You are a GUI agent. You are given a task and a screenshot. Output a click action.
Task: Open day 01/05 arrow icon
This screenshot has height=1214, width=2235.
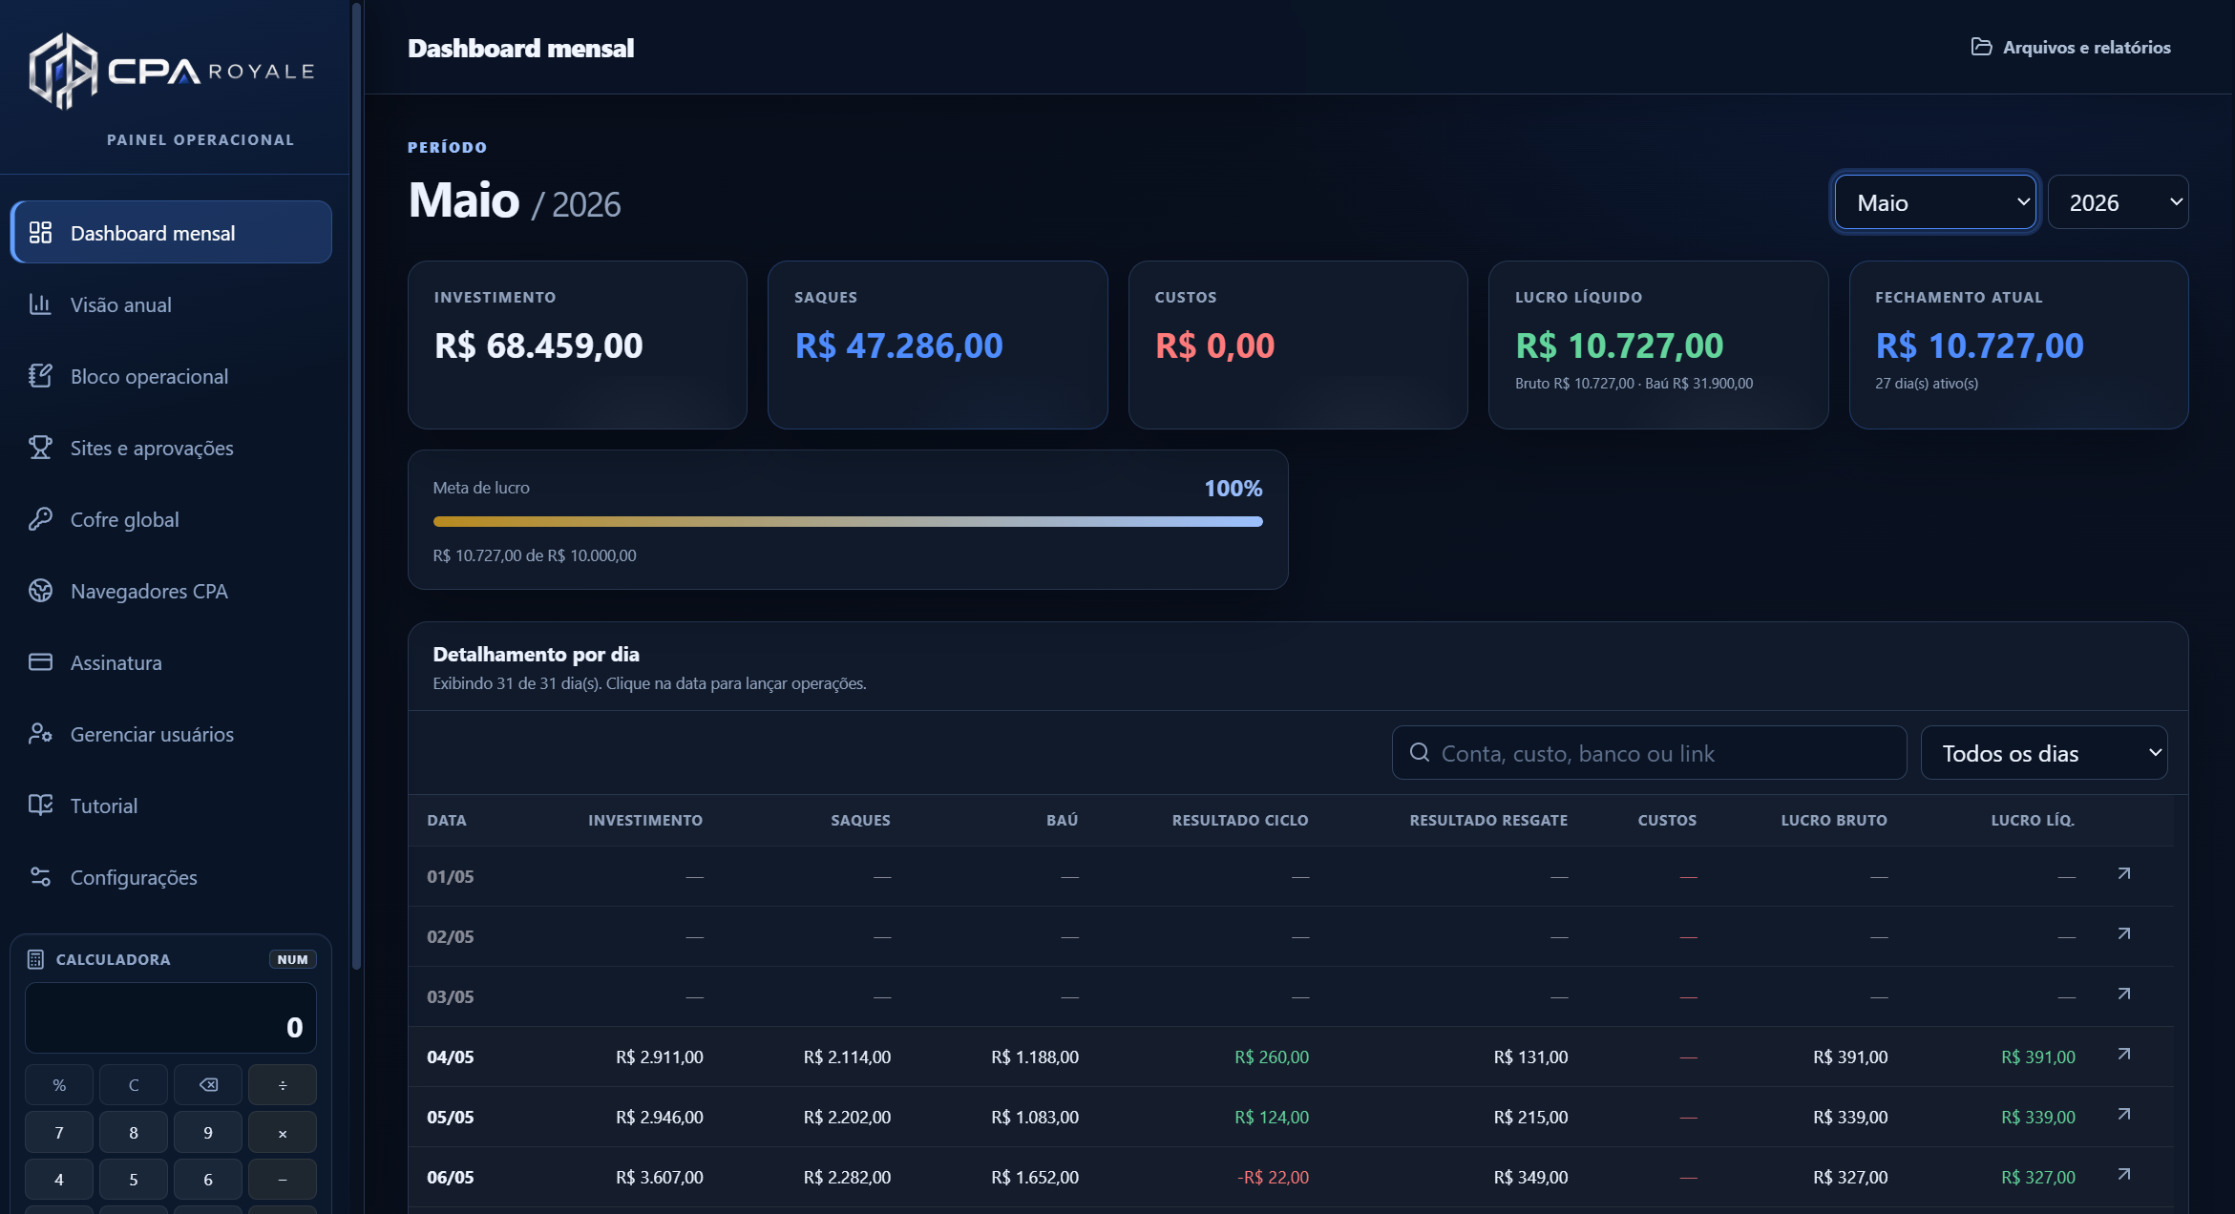point(2124,874)
